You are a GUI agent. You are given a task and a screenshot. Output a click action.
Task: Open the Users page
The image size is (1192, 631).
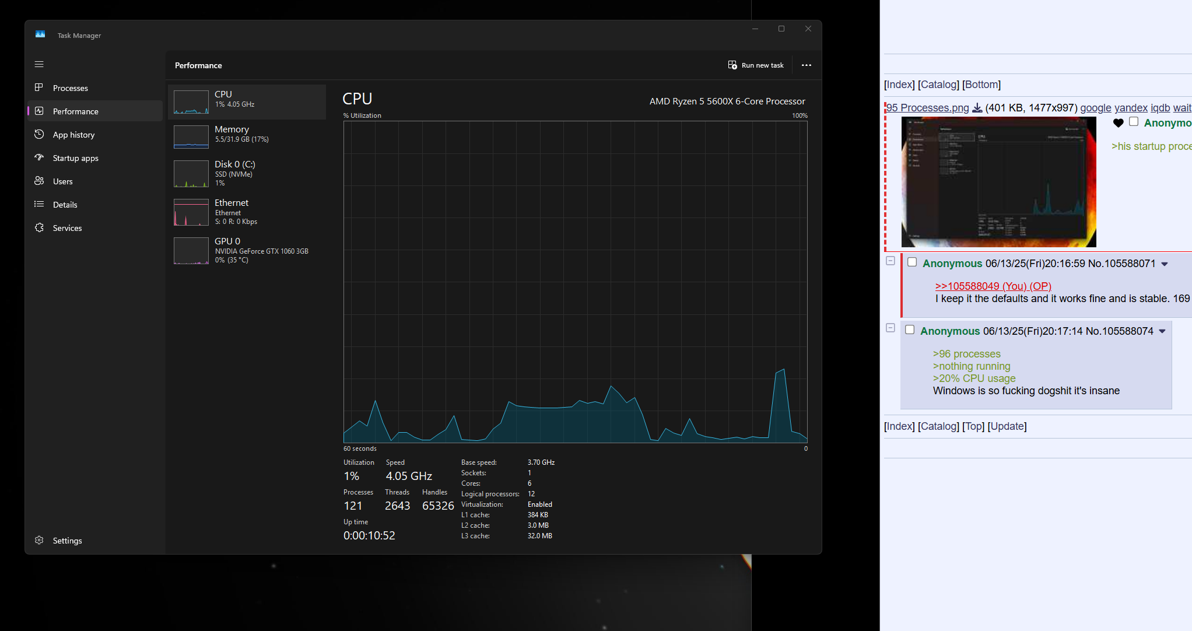tap(94, 181)
